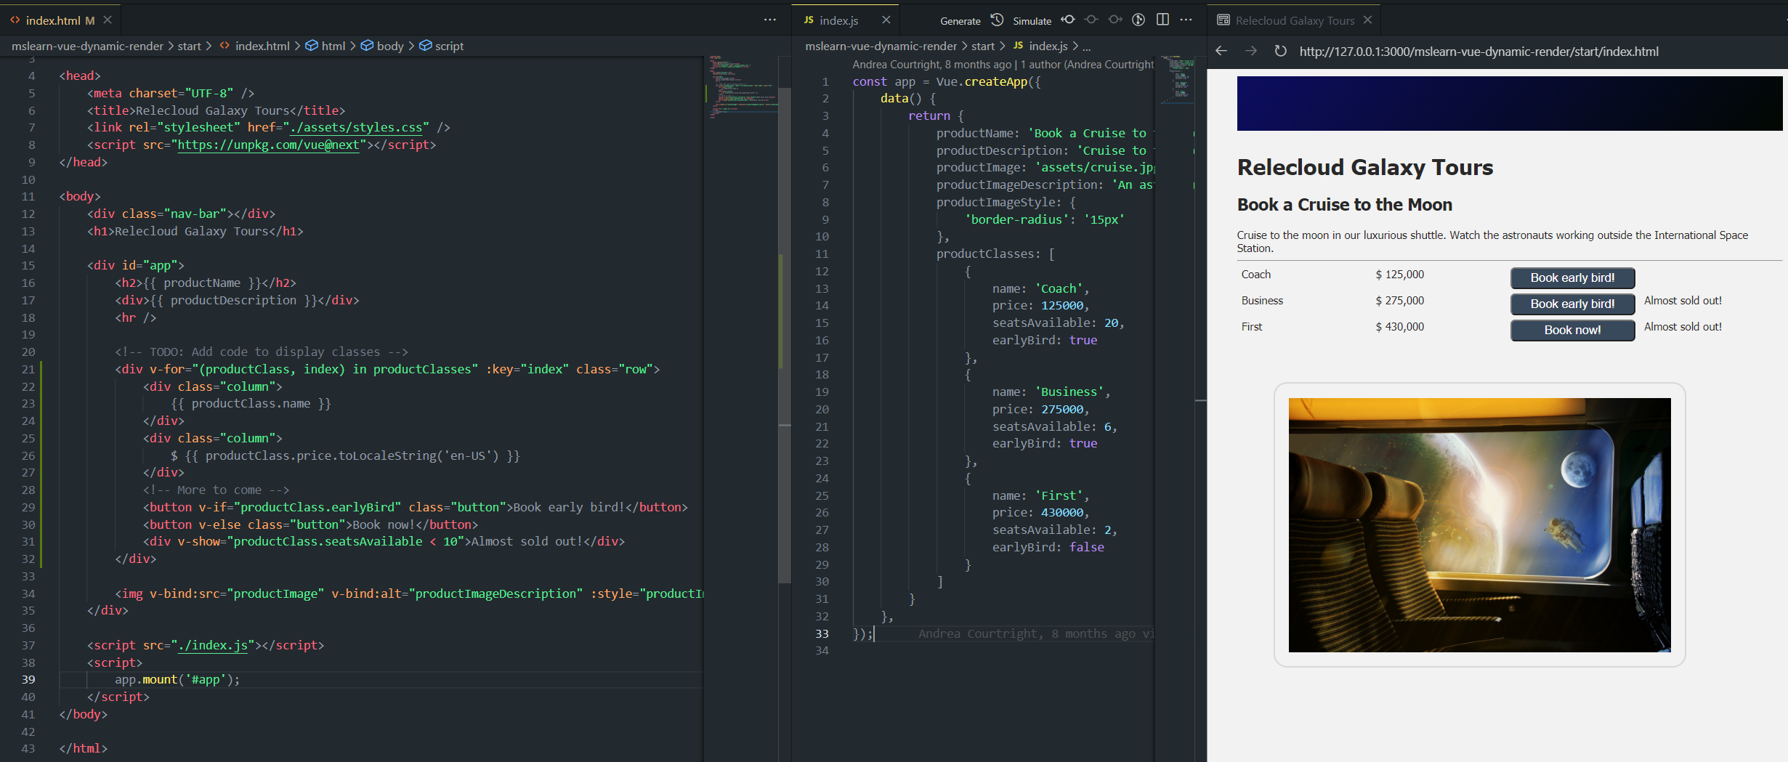This screenshot has height=762, width=1788.
Task: Click Almost sold out! text in Business row
Action: click(x=1683, y=301)
